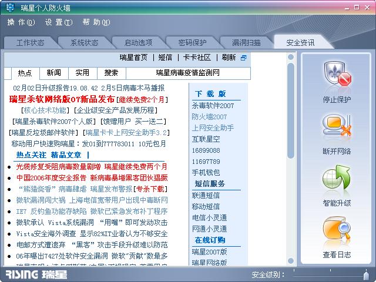
Task: Click the 联通短信 link
Action: (x=206, y=196)
